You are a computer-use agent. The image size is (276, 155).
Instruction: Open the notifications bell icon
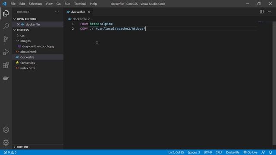[x=270, y=152]
